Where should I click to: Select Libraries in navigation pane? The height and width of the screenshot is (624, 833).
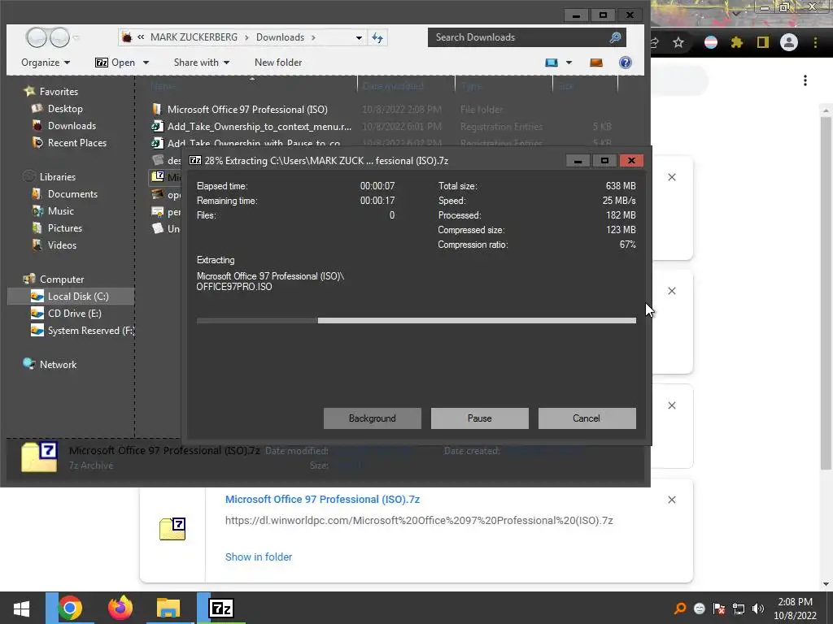(58, 176)
